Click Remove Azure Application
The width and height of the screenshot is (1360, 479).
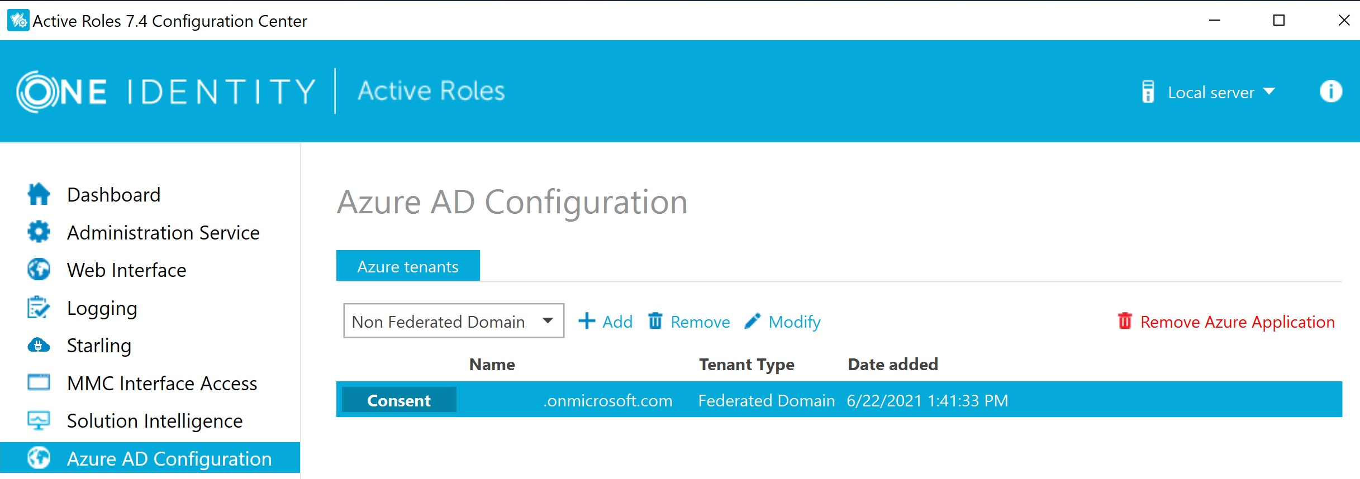point(1237,322)
